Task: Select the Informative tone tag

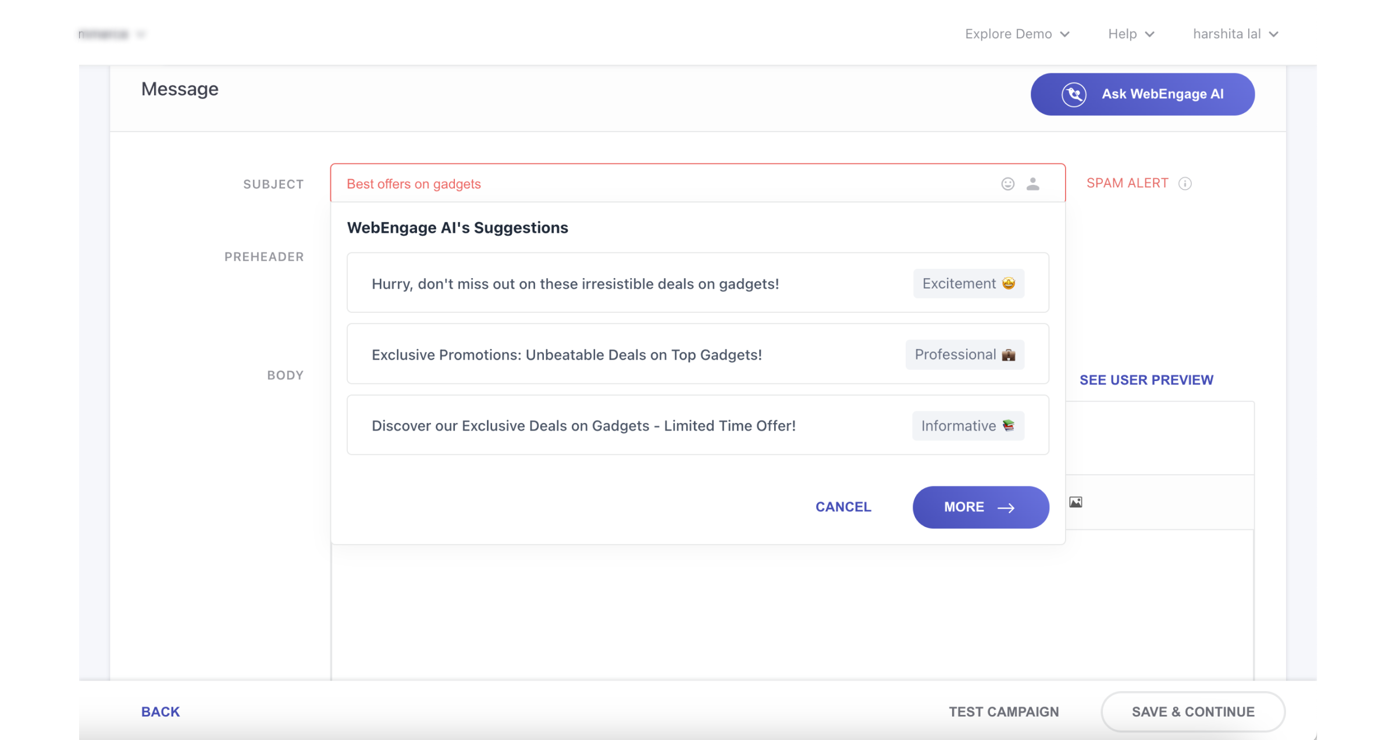Action: 968,426
